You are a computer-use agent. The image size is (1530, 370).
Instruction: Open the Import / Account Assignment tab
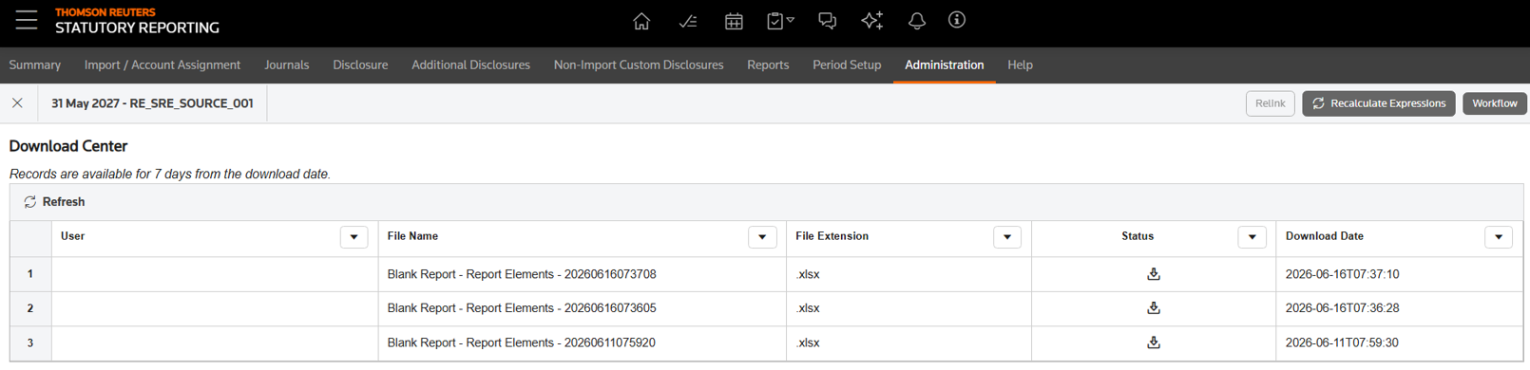(x=163, y=65)
